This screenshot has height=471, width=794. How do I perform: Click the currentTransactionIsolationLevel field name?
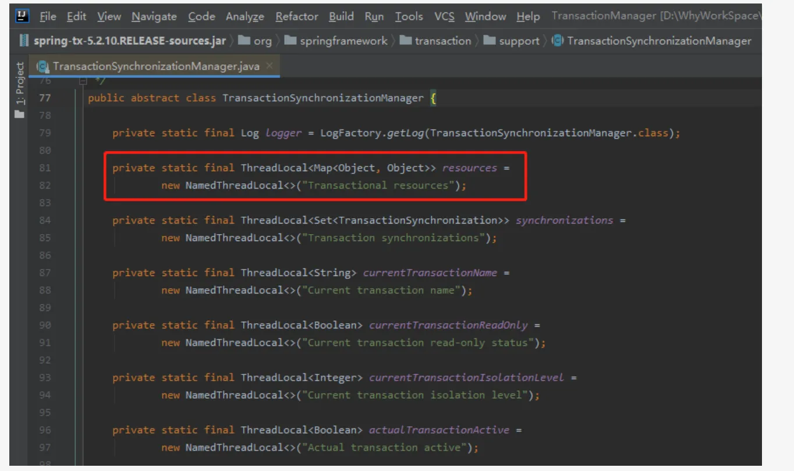(466, 378)
